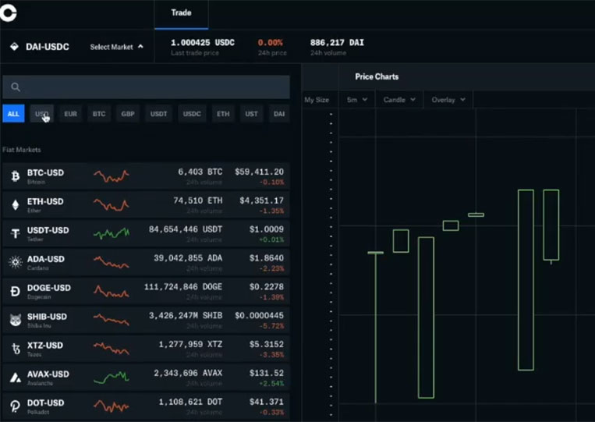
Task: Collapse the Select Market dropdown
Action: 116,47
